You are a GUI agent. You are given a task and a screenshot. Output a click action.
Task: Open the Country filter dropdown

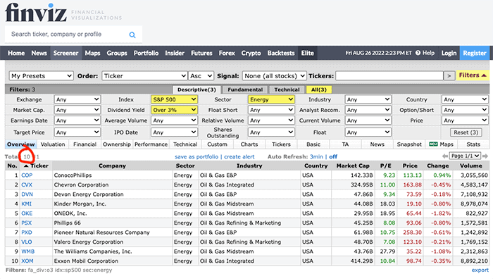click(465, 99)
